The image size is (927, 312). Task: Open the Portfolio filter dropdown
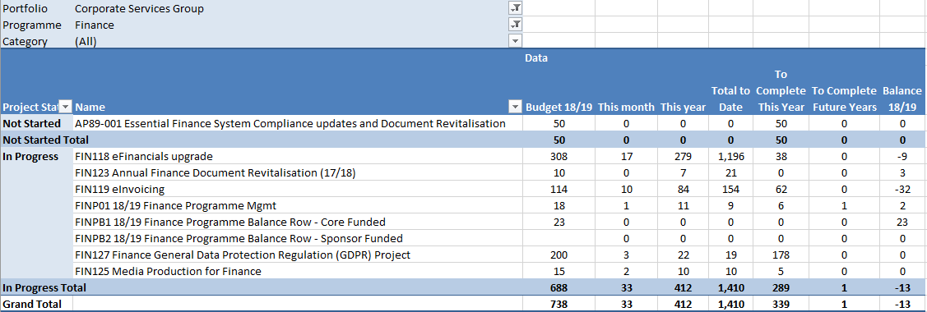516,8
